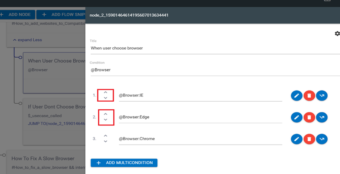Edit the @Browser:IE condition
The width and height of the screenshot is (340, 174).
[x=297, y=96]
